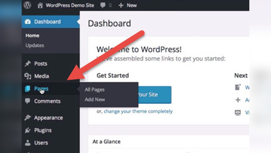The width and height of the screenshot is (271, 153).
Task: Open the Plugins menu
Action: (43, 130)
